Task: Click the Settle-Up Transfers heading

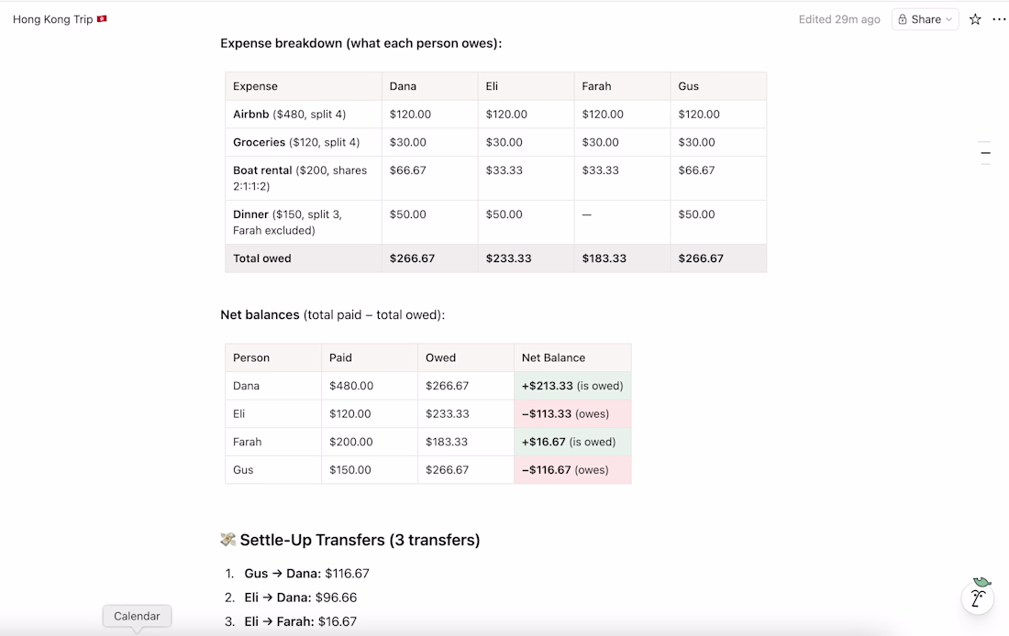Action: (360, 540)
